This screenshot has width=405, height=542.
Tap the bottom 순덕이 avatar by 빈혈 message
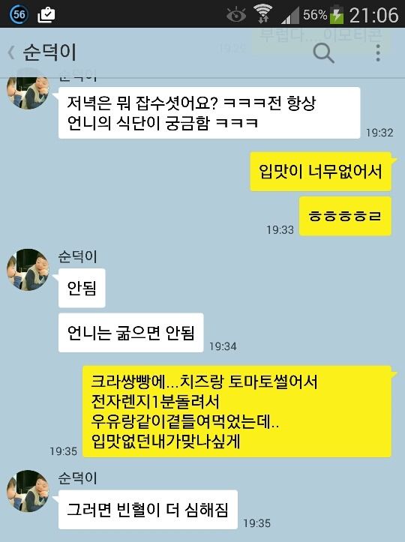pyautogui.click(x=28, y=491)
